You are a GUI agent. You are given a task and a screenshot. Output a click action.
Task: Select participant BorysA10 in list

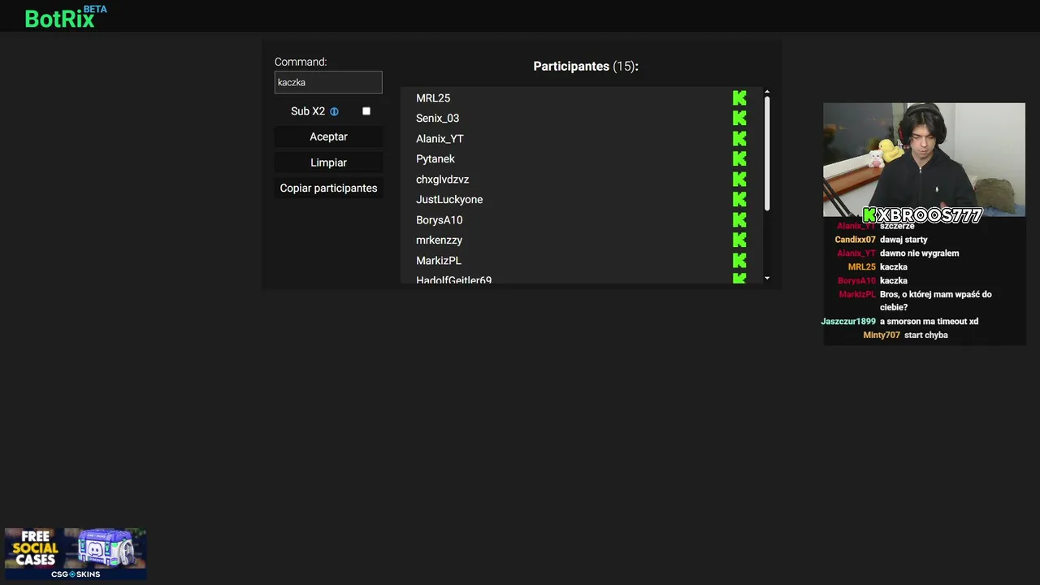[439, 220]
